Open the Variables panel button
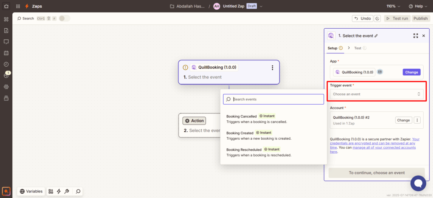Screen dimensions: 433x198 (x=31, y=191)
